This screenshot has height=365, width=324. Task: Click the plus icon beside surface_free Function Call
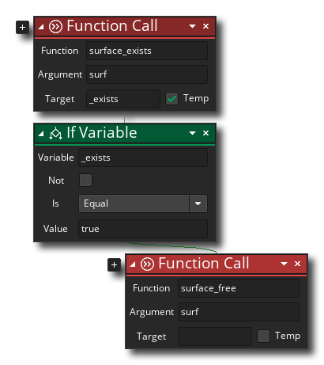pyautogui.click(x=114, y=264)
